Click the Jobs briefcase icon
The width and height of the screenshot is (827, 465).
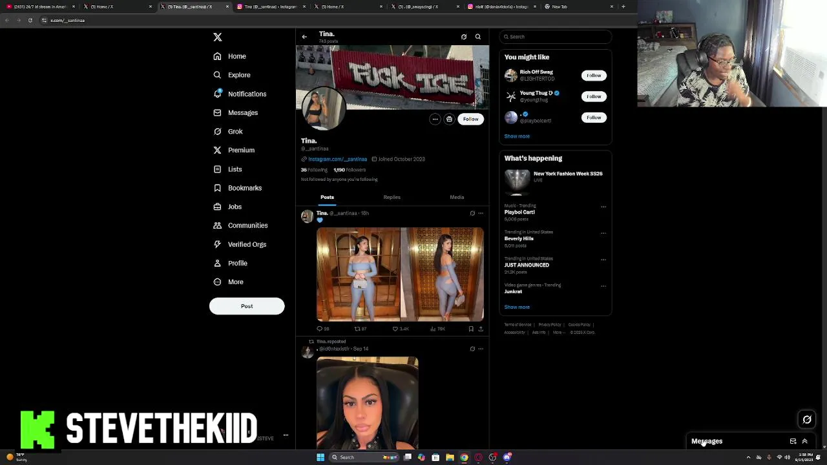coord(218,207)
